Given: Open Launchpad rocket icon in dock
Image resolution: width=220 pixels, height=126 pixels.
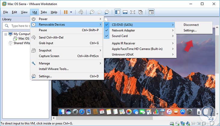Looking at the screenshot, I should (x=75, y=112).
